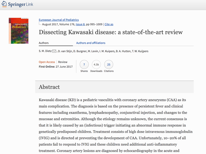Open the European Journal of Pediatrics cover thumbnail
206x154 pixels.
click(18, 31)
